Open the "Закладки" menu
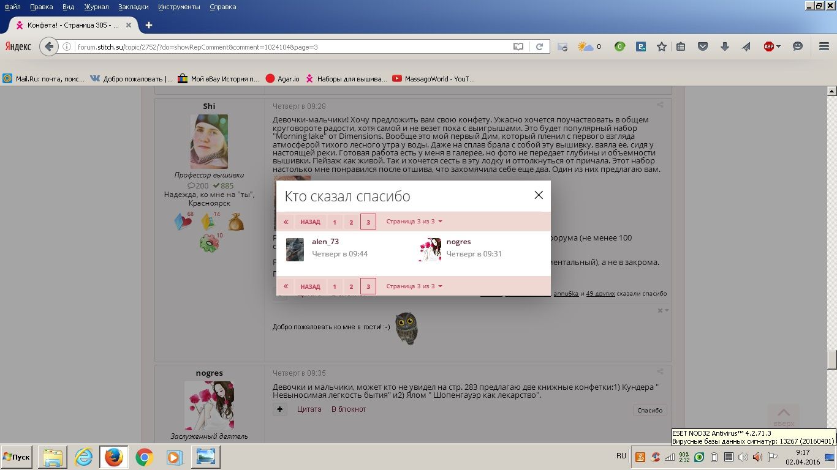 134,7
